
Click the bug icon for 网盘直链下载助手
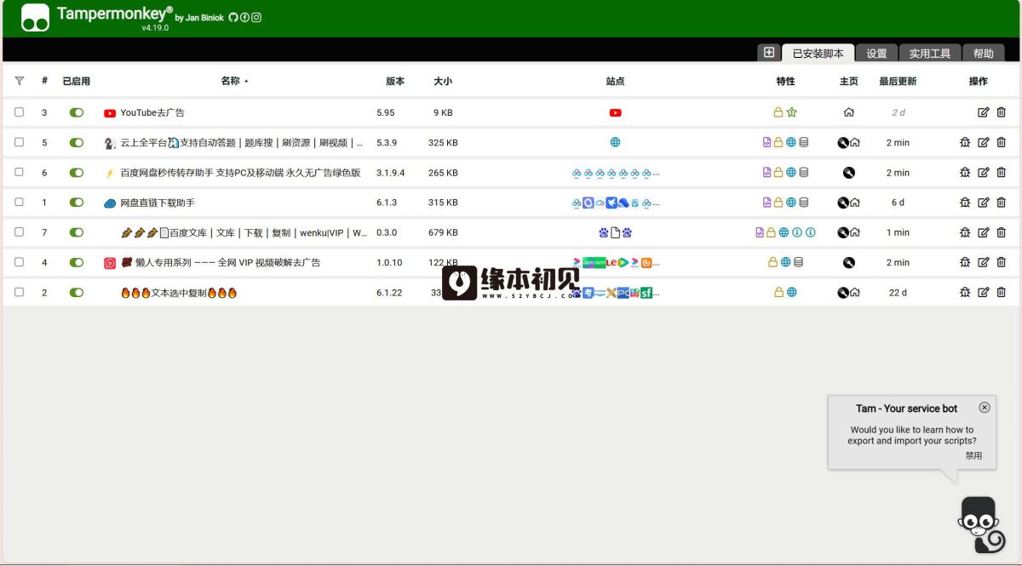965,203
